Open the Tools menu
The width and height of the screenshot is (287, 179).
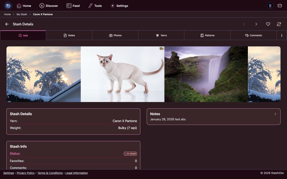coord(95,6)
